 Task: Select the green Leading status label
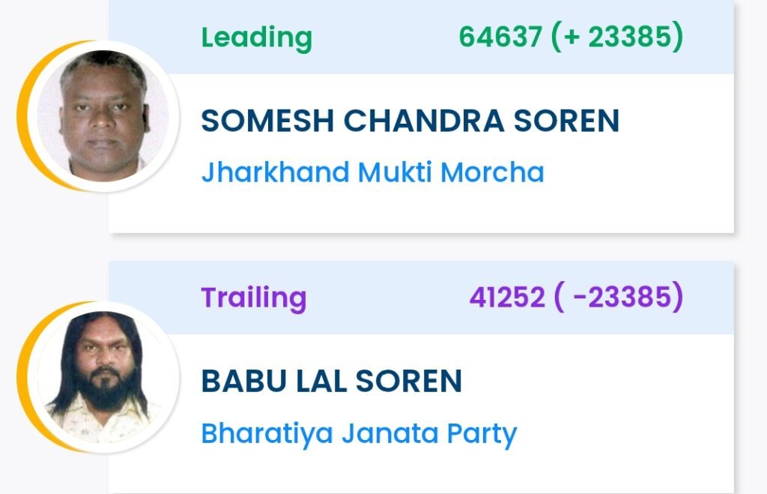(256, 37)
